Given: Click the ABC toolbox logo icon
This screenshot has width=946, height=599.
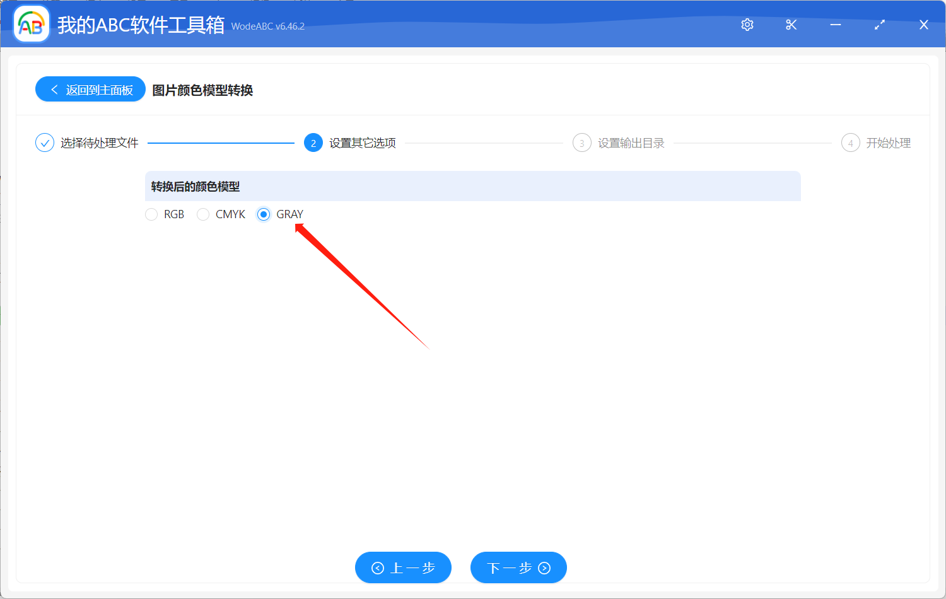Looking at the screenshot, I should click(31, 25).
